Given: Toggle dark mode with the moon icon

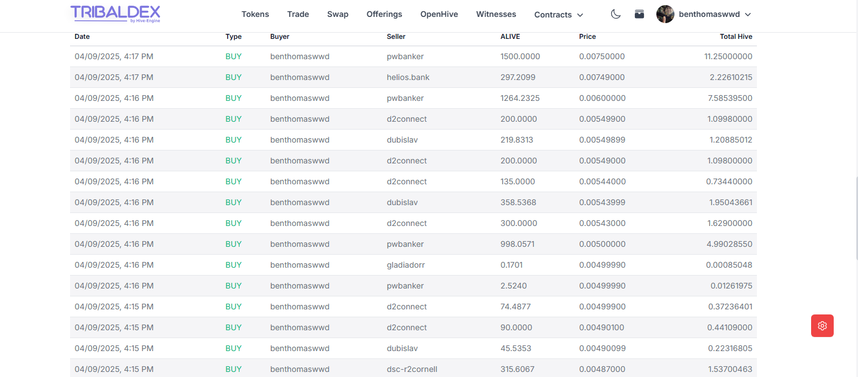Looking at the screenshot, I should [x=616, y=14].
